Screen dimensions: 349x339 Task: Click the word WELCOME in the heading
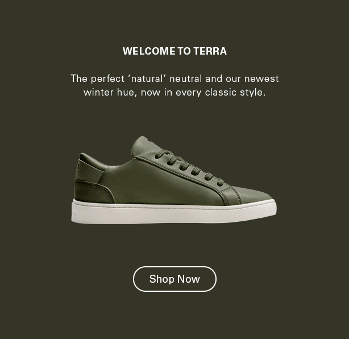[149, 51]
